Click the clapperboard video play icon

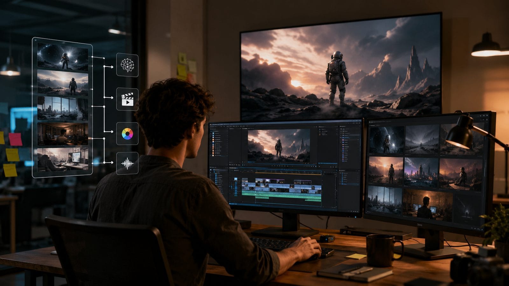point(127,99)
